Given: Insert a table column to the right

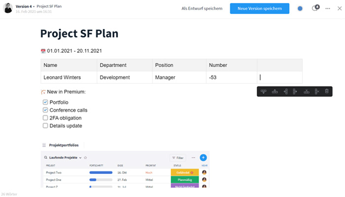Looking at the screenshot, I should coord(295,92).
